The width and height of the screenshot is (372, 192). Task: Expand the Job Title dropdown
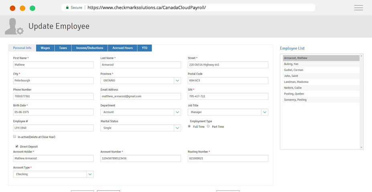[x=264, y=112]
